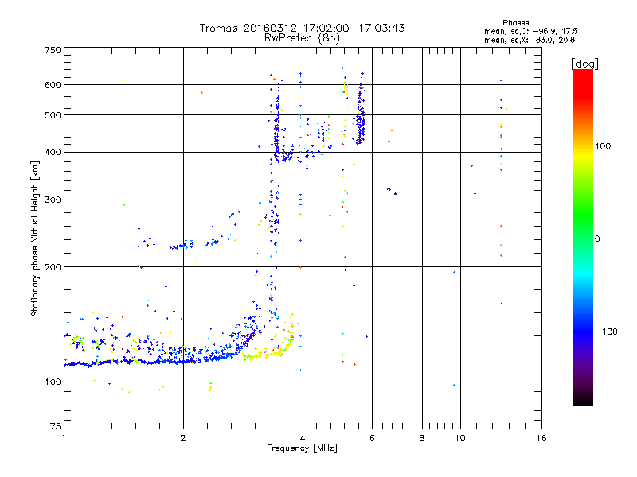Click the y-axis tick label '750'

click(53, 50)
